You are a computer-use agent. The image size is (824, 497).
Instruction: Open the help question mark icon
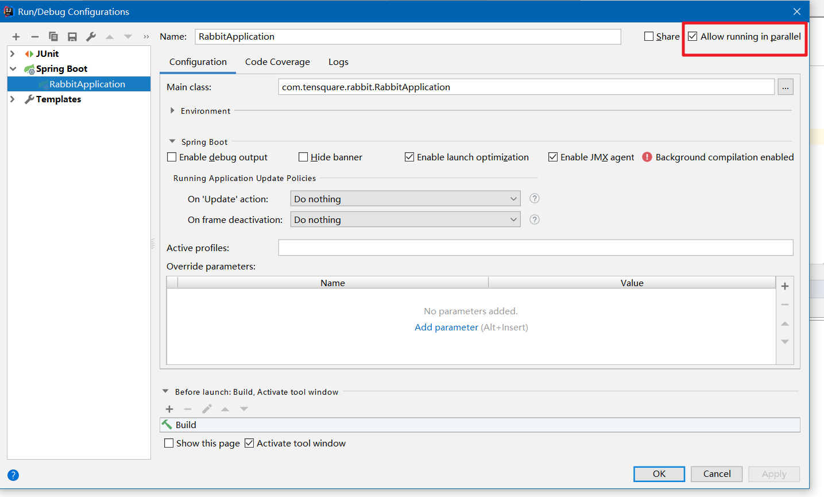pyautogui.click(x=13, y=475)
